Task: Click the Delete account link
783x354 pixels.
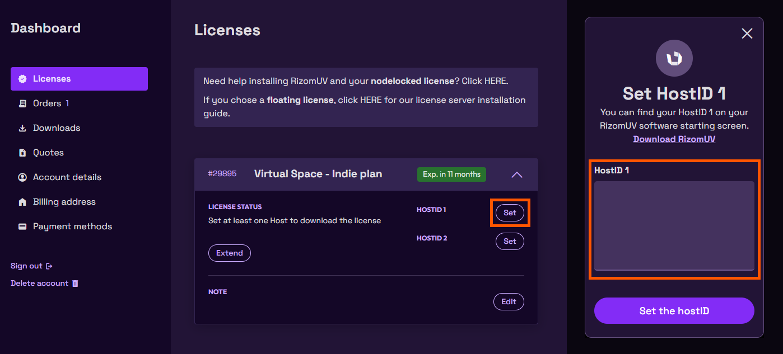Action: pos(44,284)
